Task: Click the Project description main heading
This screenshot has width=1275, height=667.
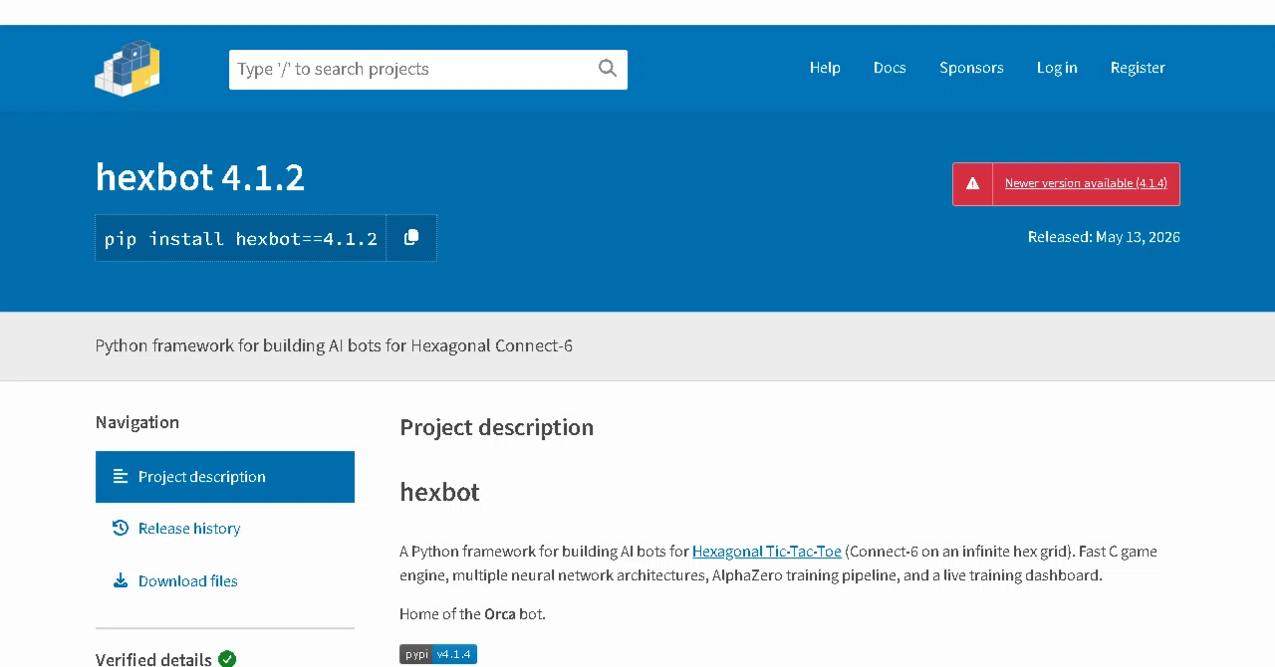Action: [496, 427]
